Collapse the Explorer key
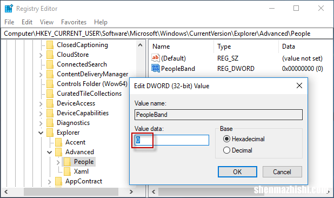 tap(41, 133)
